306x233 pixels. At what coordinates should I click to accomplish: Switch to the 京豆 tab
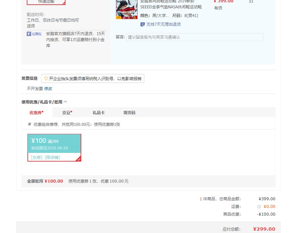tap(67, 112)
